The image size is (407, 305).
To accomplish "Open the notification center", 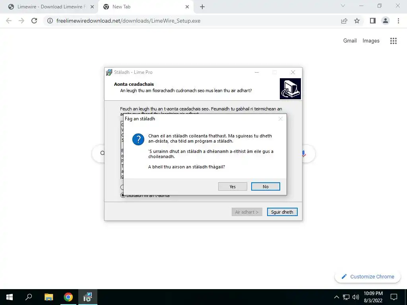I will [394, 297].
